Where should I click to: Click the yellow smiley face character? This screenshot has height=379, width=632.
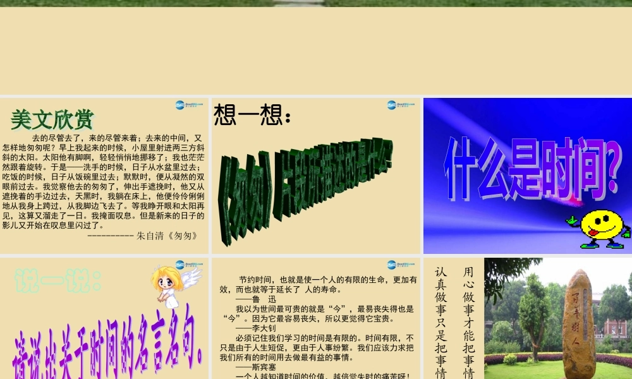(x=599, y=229)
